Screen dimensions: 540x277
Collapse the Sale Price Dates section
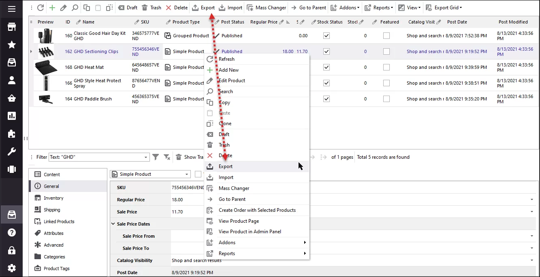tap(113, 224)
